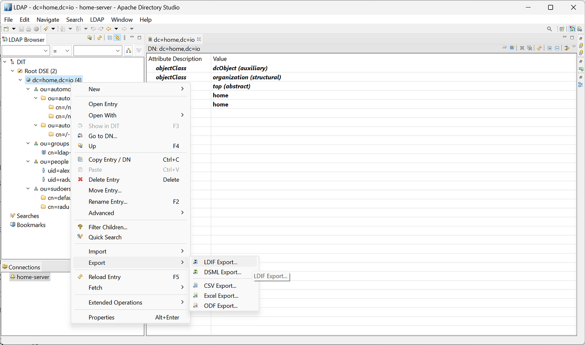Screen dimensions: 585x345
Task: Open LDAP Browser view menu (three dots)
Action: 125,38
